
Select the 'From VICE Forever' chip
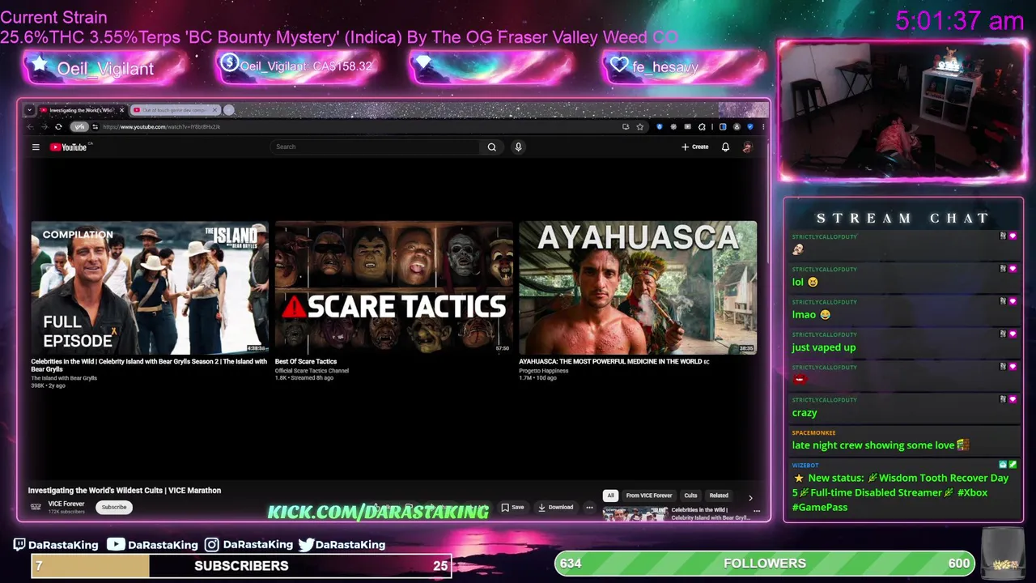click(x=649, y=496)
